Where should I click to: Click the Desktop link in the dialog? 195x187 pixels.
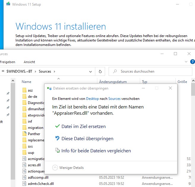pyautogui.click(x=92, y=99)
